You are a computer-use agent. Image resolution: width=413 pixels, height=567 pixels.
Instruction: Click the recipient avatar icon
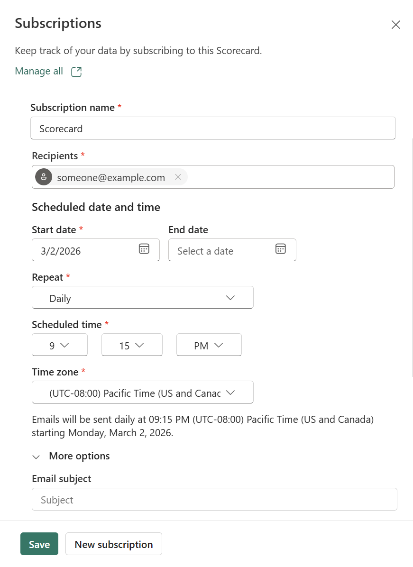43,177
